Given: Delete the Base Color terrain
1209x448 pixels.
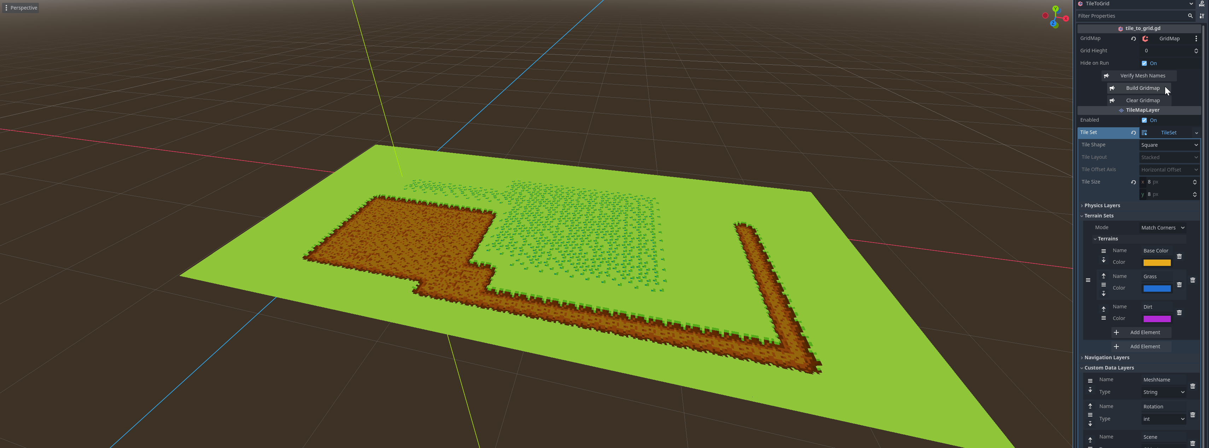Looking at the screenshot, I should pyautogui.click(x=1179, y=256).
